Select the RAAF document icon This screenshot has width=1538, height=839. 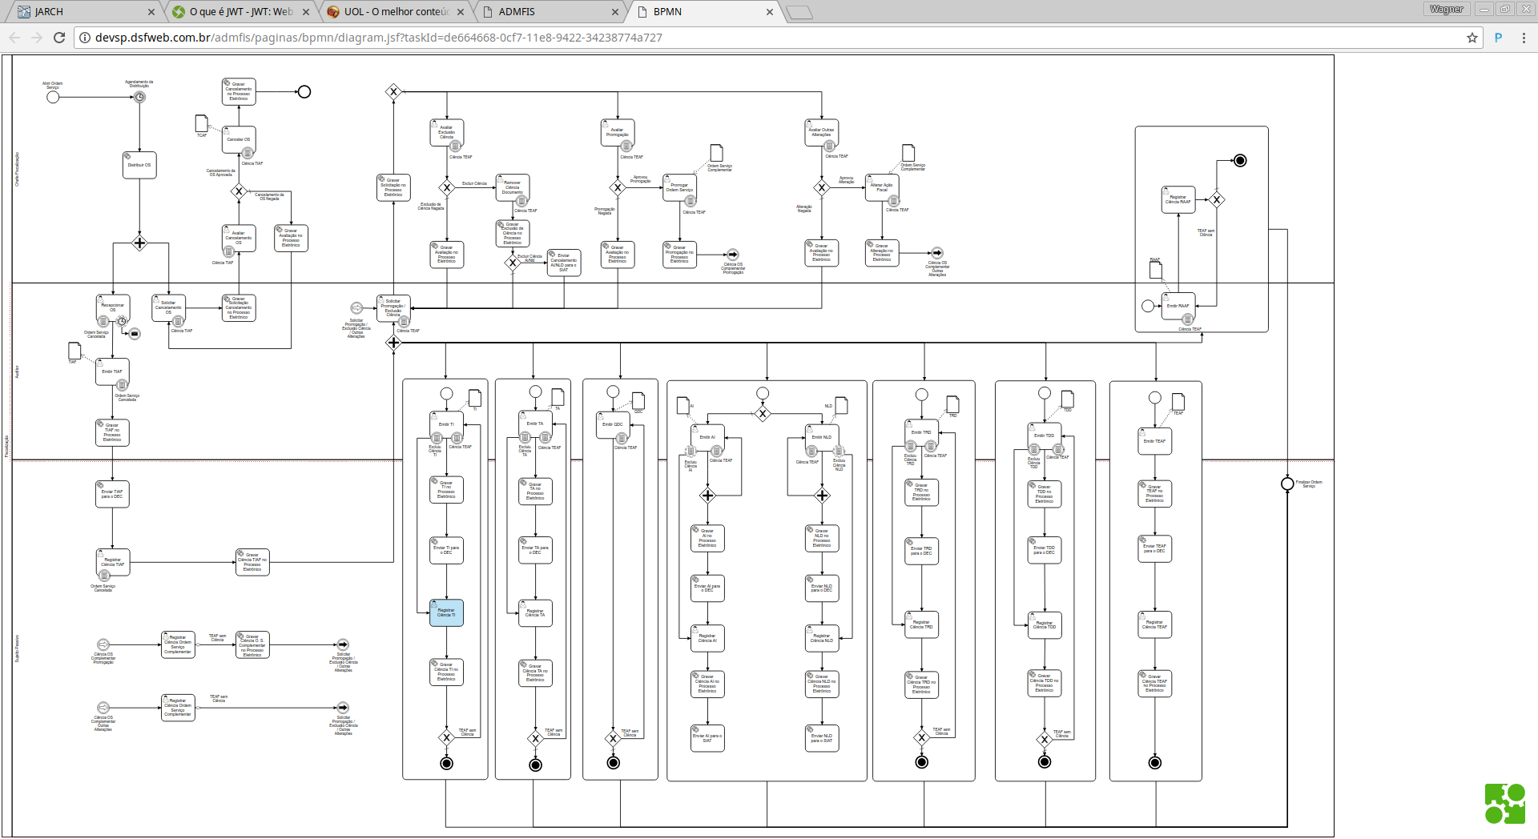1156,271
